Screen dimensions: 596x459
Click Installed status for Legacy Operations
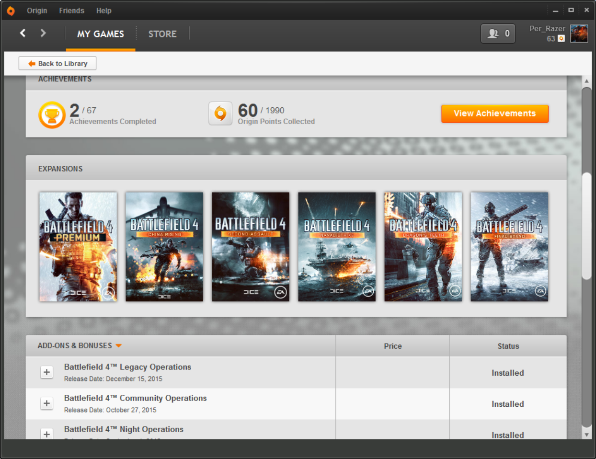pyautogui.click(x=508, y=373)
